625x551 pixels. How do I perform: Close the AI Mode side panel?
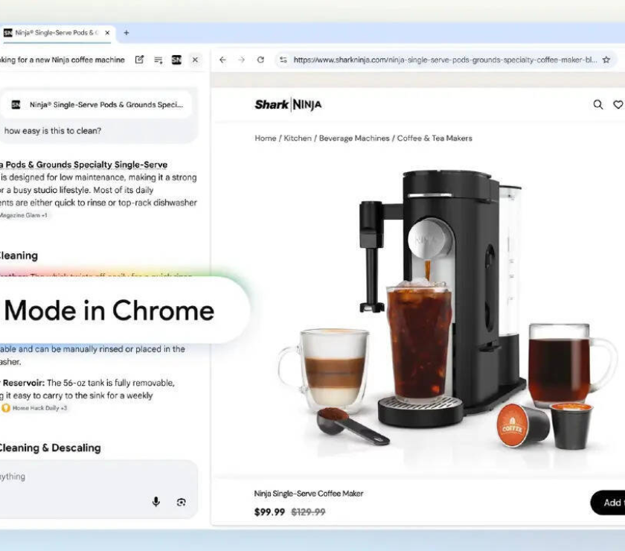[195, 60]
